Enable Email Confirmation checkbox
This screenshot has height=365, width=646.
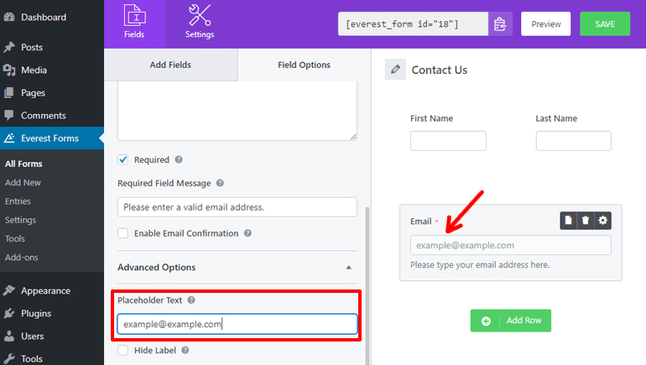point(123,233)
